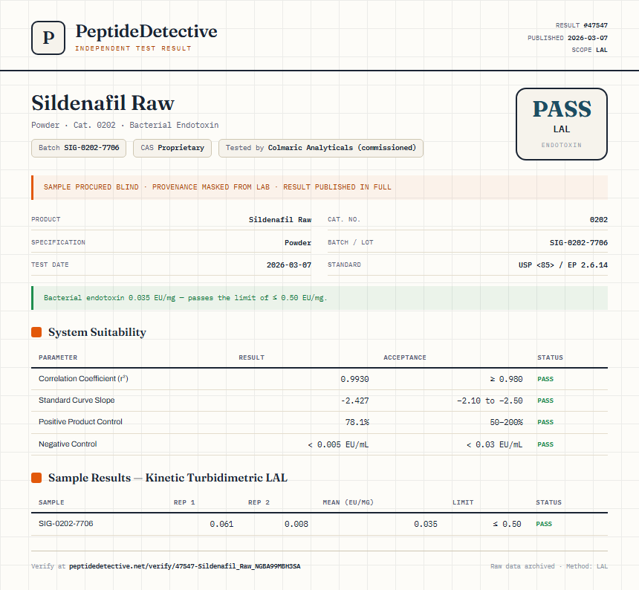639x590 pixels.
Task: Select the CAS Proprietary chip
Action: 172,148
